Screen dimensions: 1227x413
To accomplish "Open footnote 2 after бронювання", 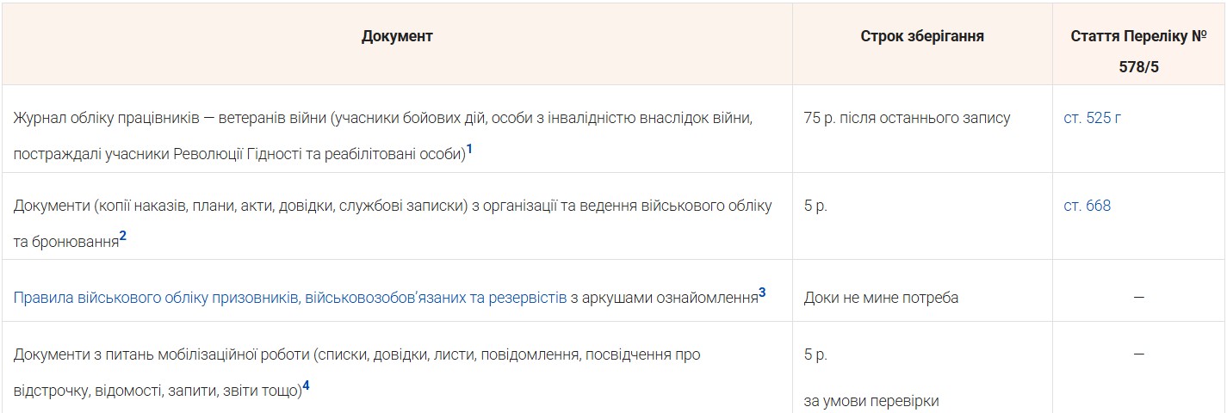I will tap(122, 237).
